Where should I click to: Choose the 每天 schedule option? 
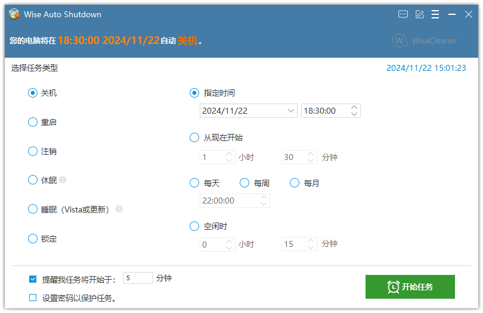(x=194, y=183)
